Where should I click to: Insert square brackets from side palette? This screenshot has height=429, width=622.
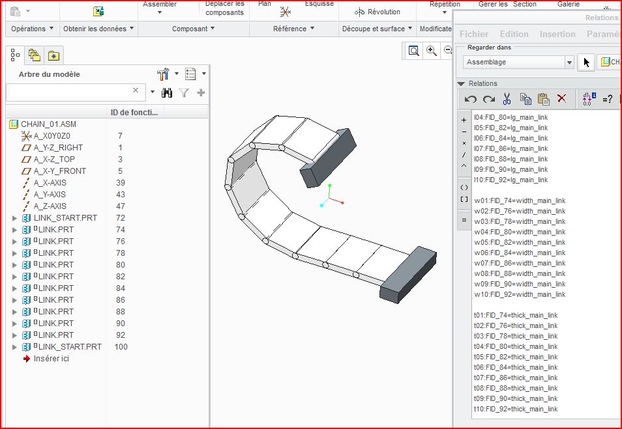pos(464,199)
